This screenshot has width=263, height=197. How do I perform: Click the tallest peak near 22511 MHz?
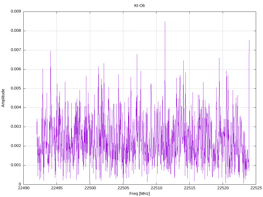click(x=165, y=22)
